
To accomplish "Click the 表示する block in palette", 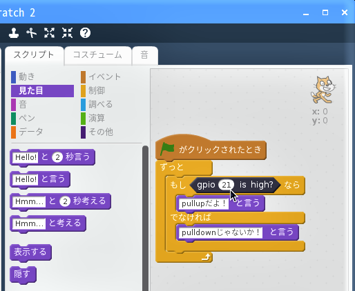I will 30,252.
